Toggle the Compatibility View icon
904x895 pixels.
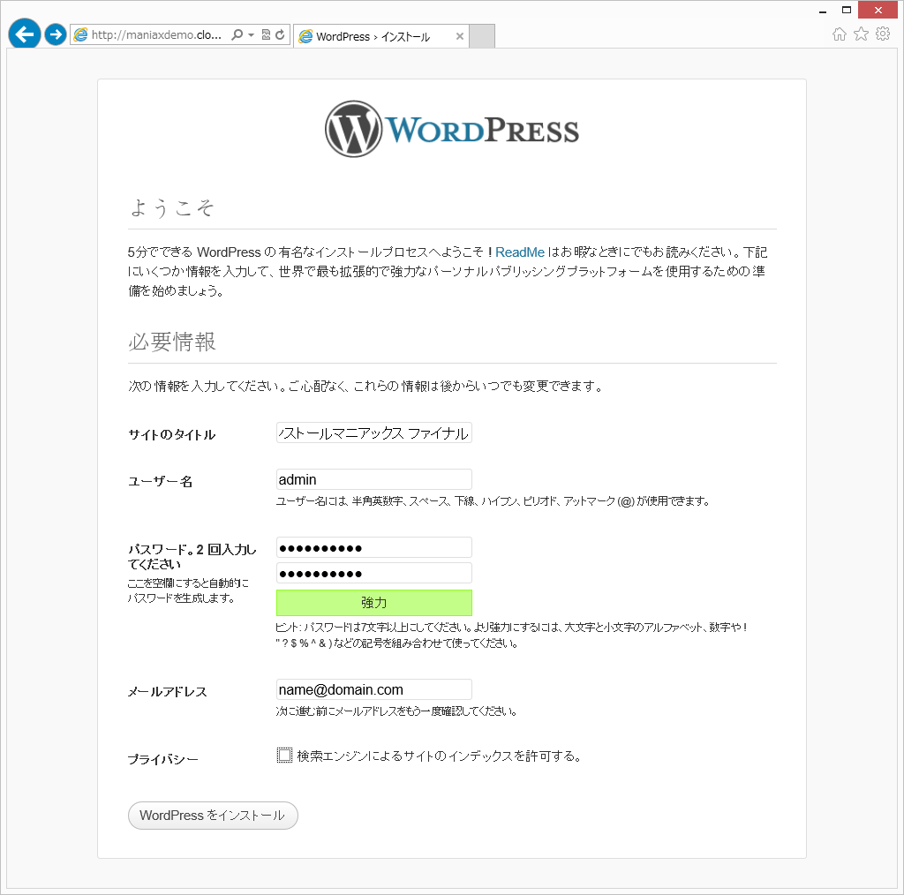click(x=266, y=34)
